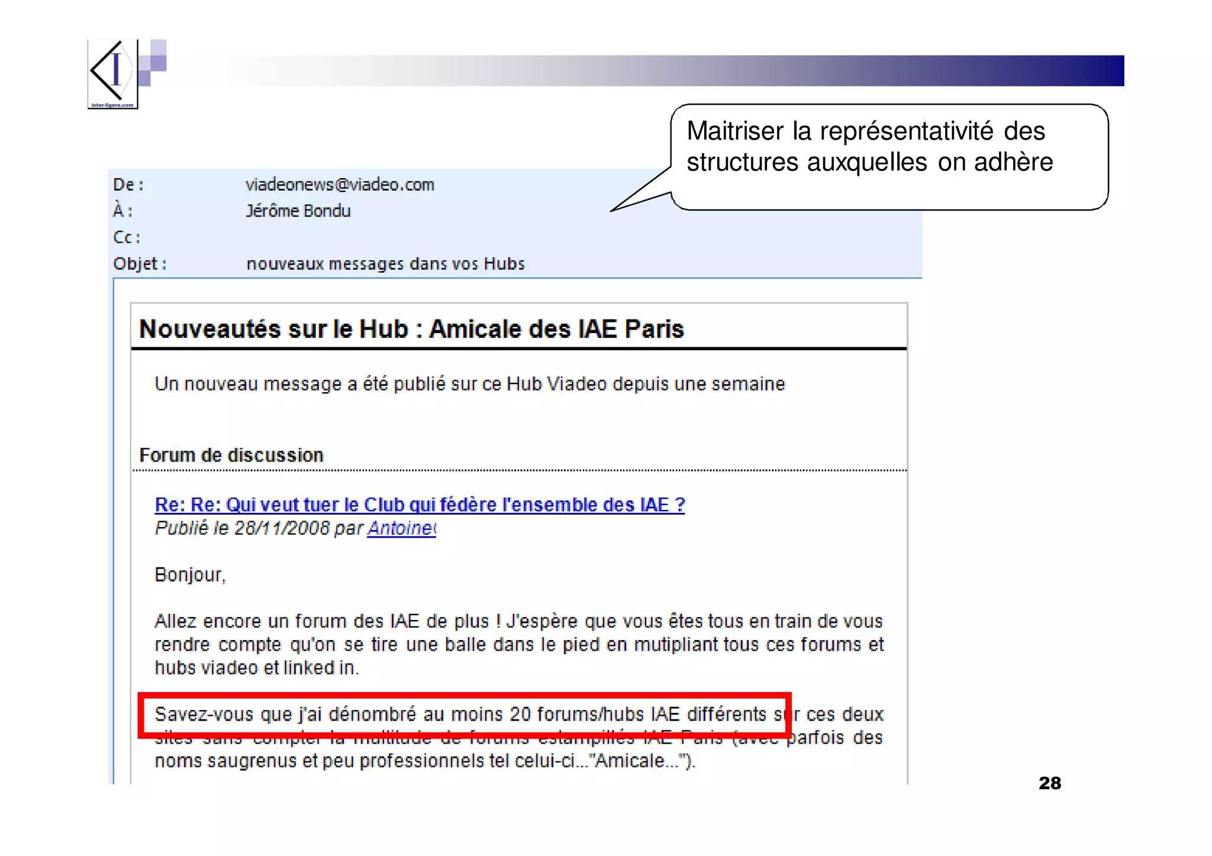Click the 'De :' field label

[128, 185]
